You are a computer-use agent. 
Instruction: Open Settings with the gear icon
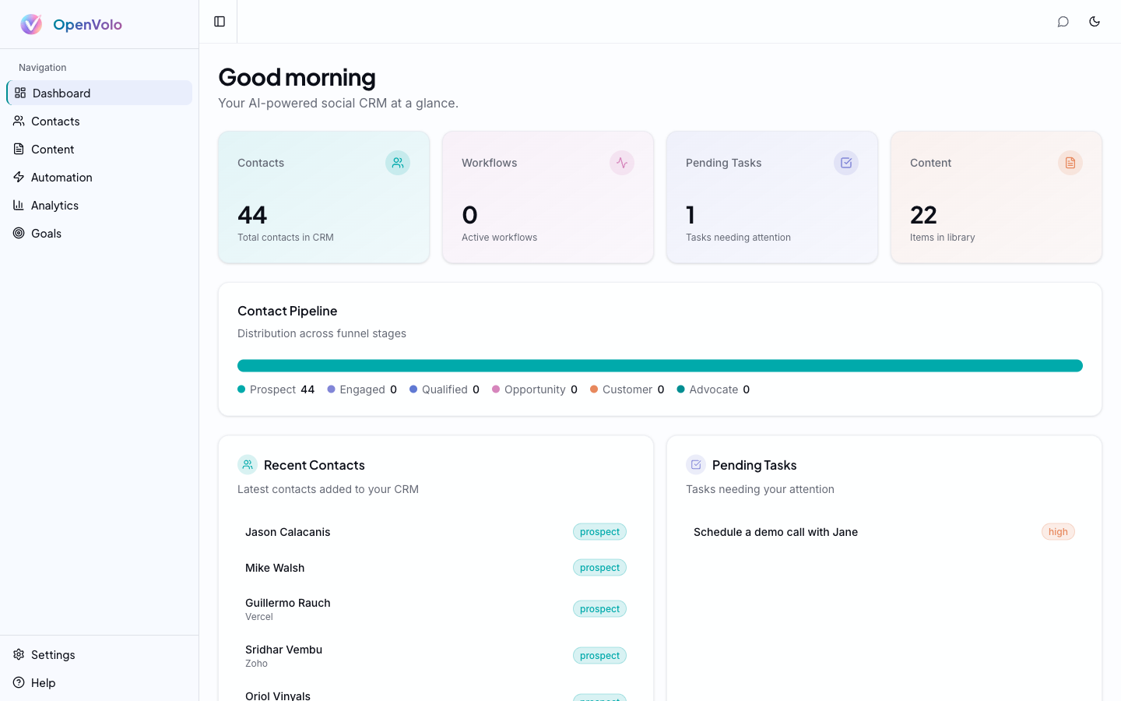(18, 654)
